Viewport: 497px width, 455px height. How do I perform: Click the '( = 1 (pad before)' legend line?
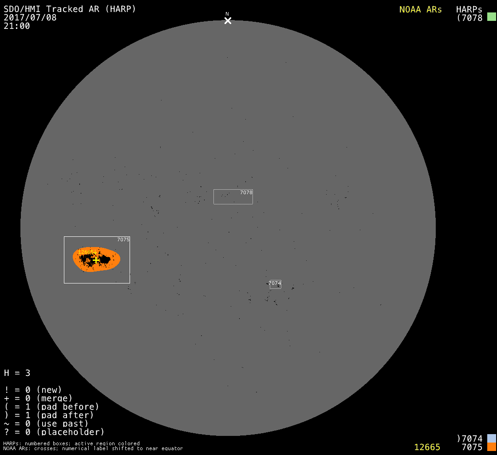click(x=51, y=407)
